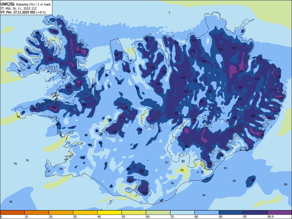This screenshot has height=219, width=292.
Task: Click the '97' humidity value on the map
Action: (119, 83)
